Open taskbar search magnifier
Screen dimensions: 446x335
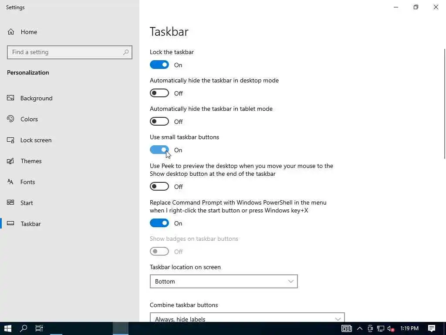click(x=24, y=328)
